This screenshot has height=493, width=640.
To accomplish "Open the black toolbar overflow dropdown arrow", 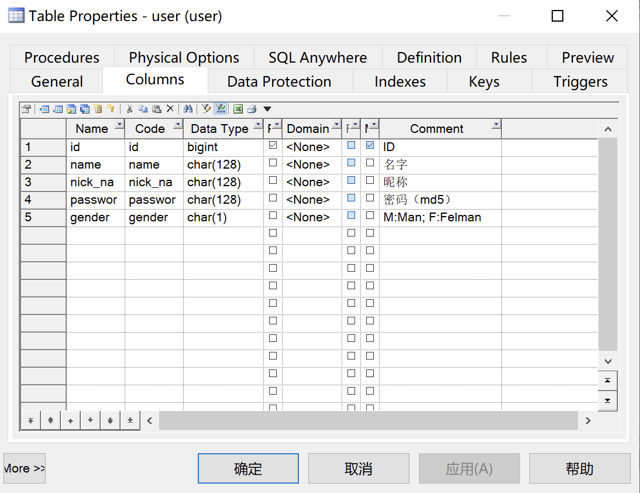I will tap(267, 109).
